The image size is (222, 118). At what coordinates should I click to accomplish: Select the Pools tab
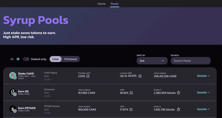coord(115,4)
